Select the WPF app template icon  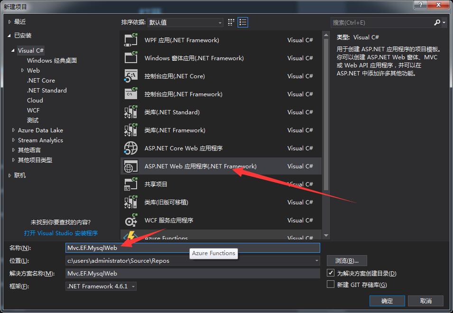tap(131, 40)
